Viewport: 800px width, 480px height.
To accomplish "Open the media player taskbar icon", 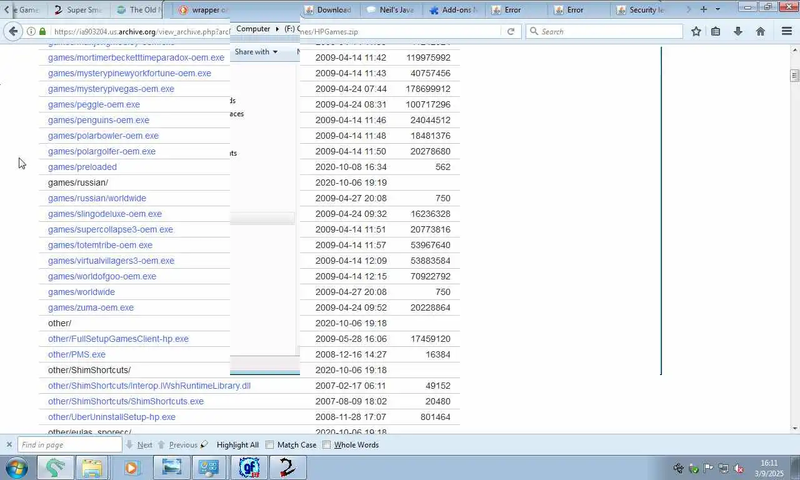I will 131,467.
